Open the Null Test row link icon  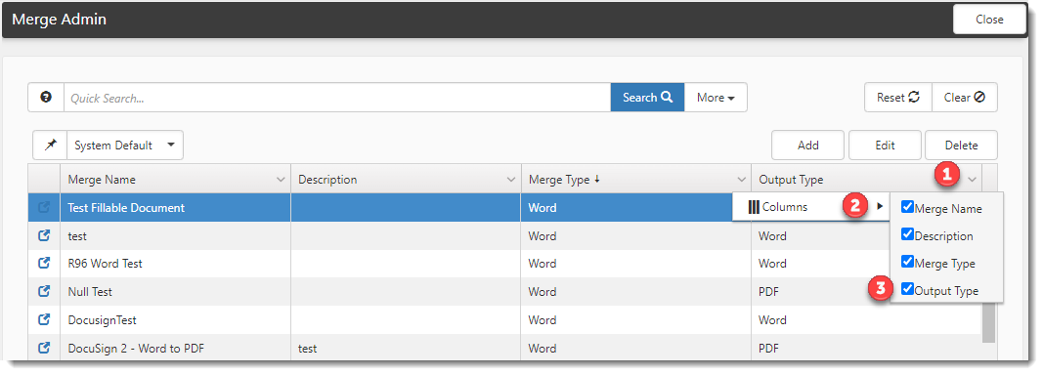44,291
